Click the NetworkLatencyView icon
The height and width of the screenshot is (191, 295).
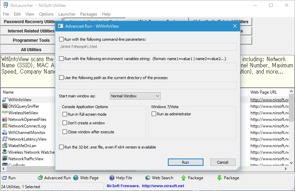click(5, 139)
